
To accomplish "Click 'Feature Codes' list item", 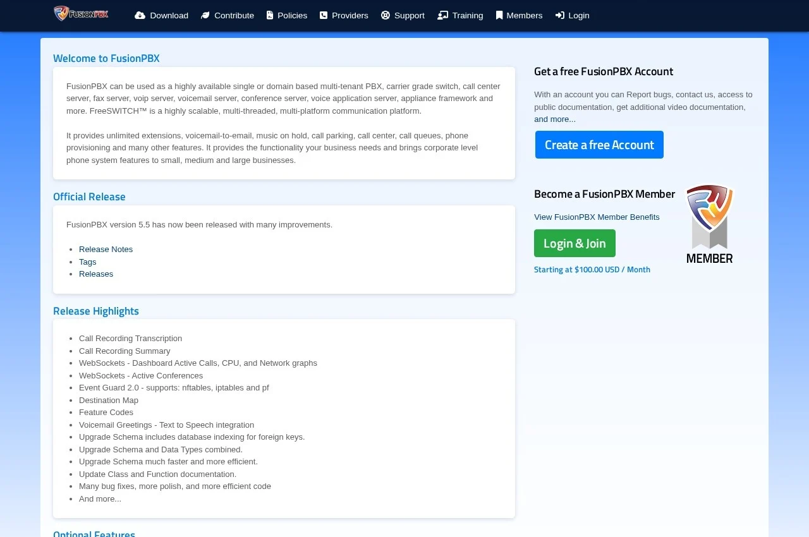I will (106, 413).
